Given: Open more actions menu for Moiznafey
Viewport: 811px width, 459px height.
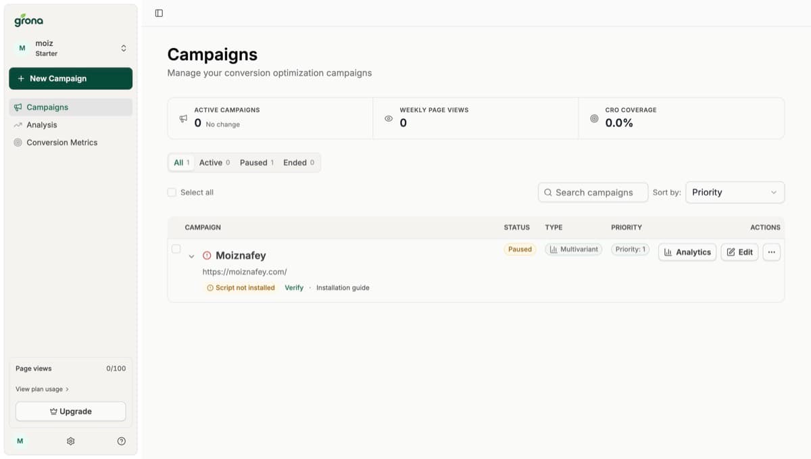Looking at the screenshot, I should tap(771, 252).
